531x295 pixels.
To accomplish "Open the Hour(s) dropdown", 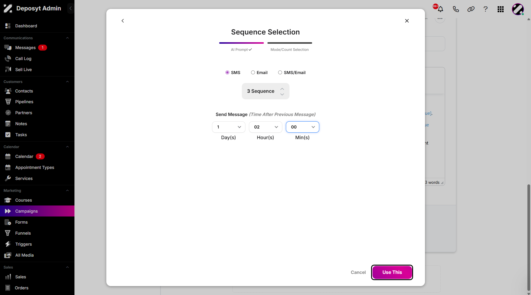I will 266,127.
